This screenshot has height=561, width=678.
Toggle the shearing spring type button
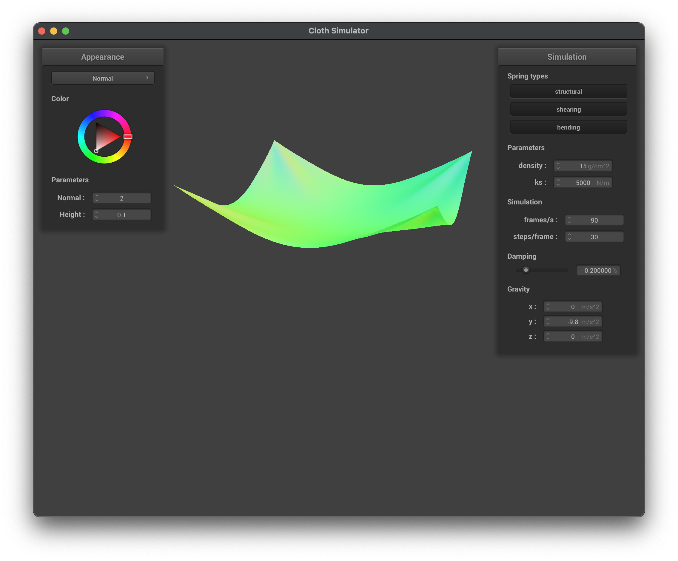(568, 110)
